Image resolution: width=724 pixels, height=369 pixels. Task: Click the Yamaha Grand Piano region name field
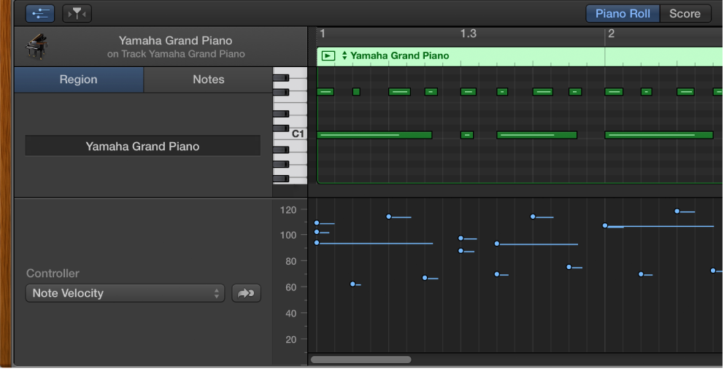tap(142, 146)
